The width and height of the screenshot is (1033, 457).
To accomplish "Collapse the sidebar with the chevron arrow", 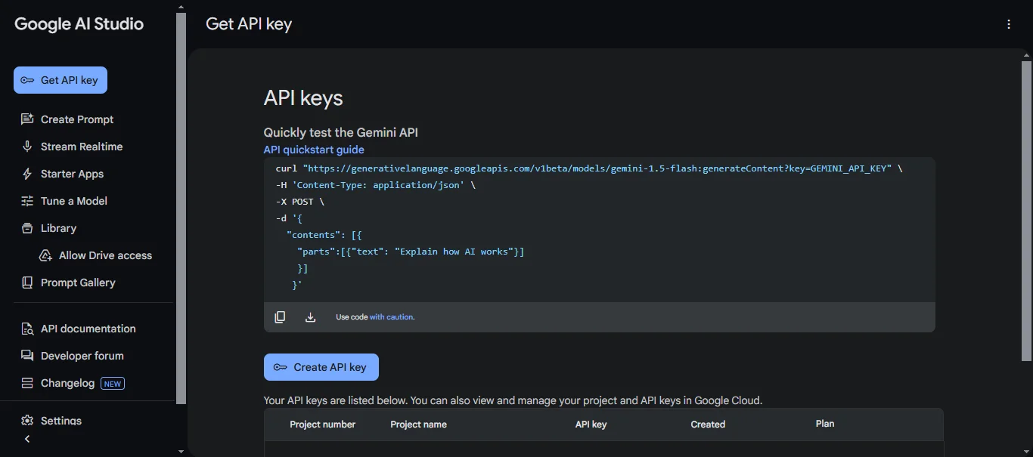I will (27, 439).
